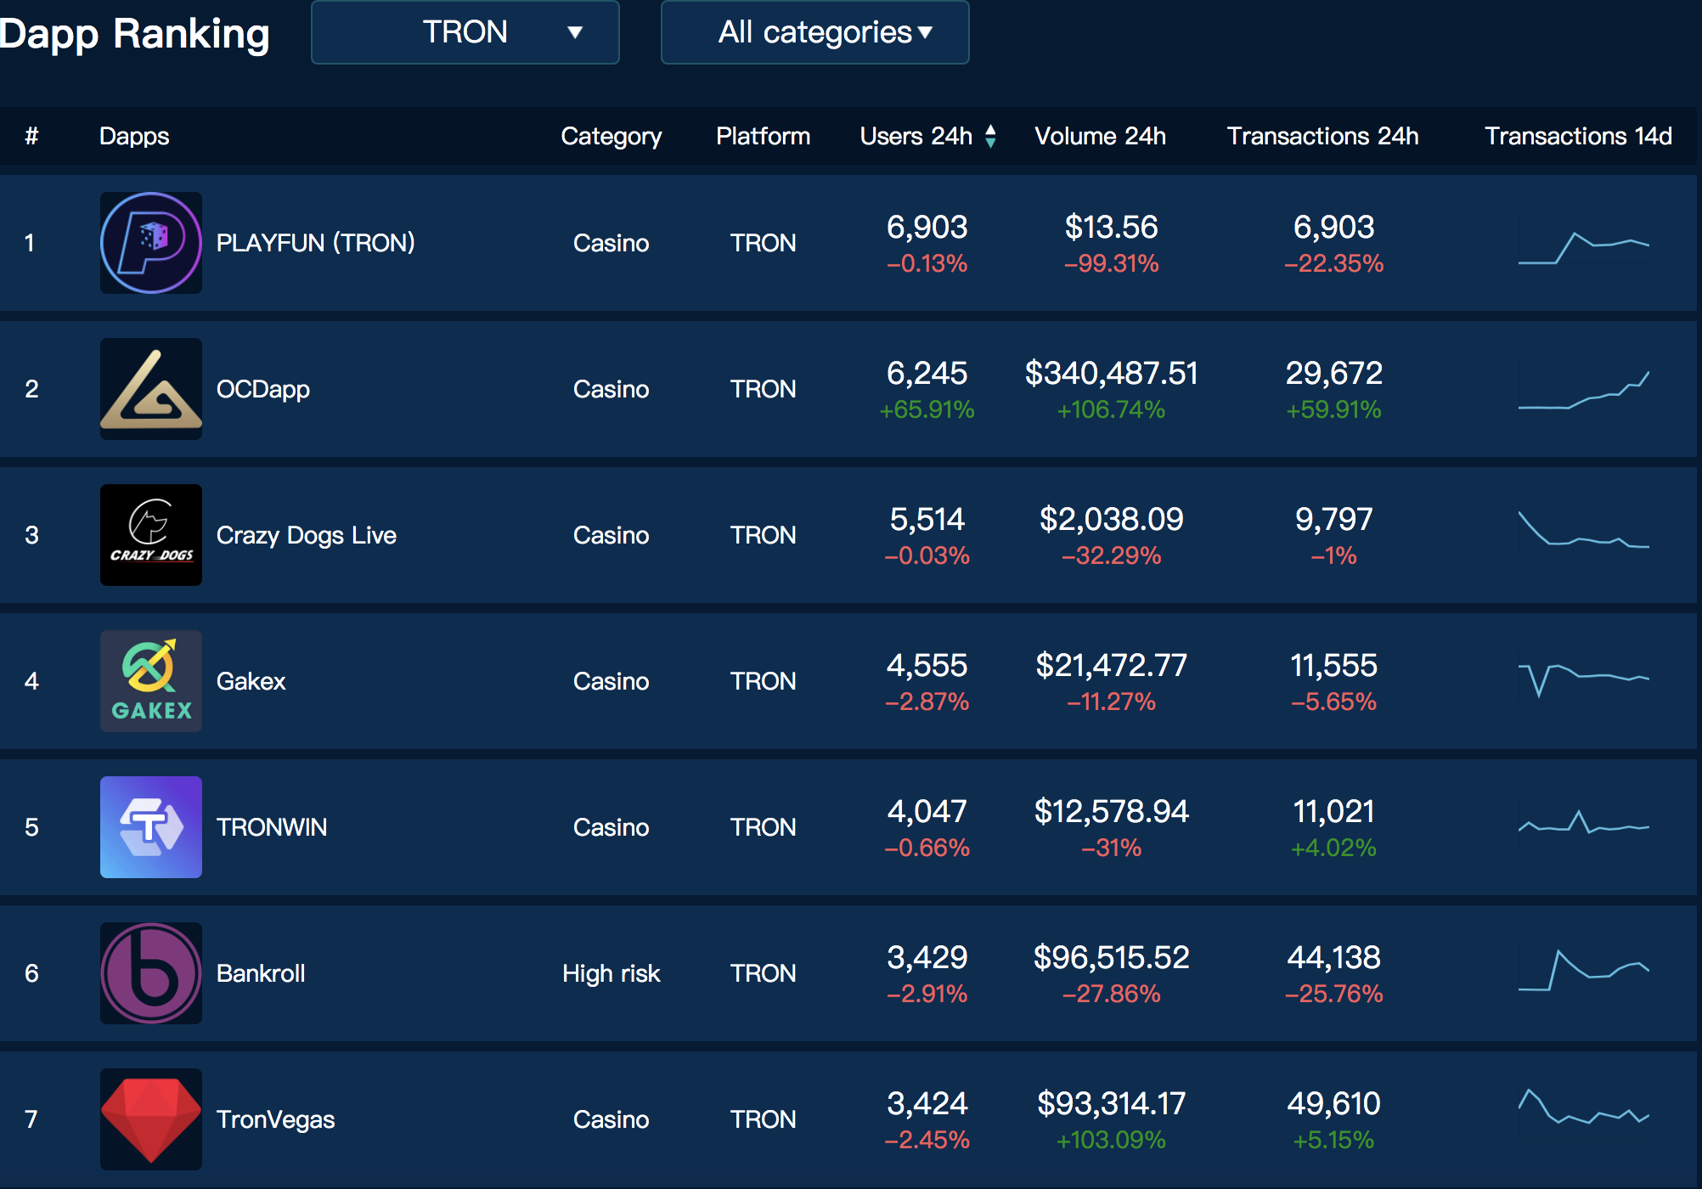Open the All categories dropdown
The width and height of the screenshot is (1702, 1189).
click(x=815, y=32)
